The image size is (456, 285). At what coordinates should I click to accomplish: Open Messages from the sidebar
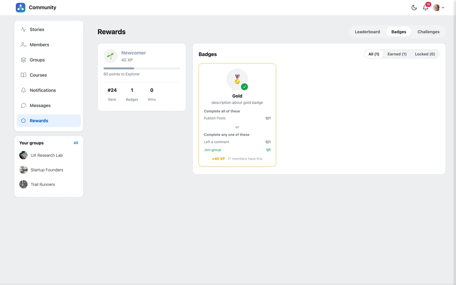(x=49, y=105)
